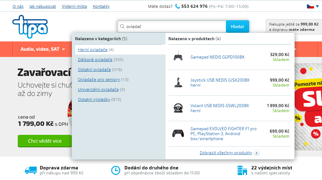322x180 pixels.
Task: Click the green Chci vědět více button
Action: point(45,141)
